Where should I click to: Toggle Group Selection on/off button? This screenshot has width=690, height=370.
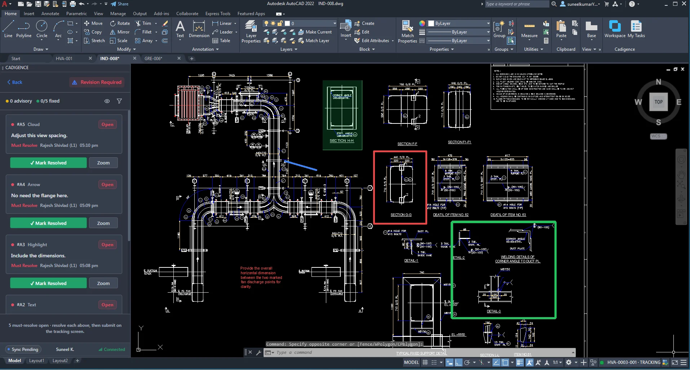[x=511, y=41]
